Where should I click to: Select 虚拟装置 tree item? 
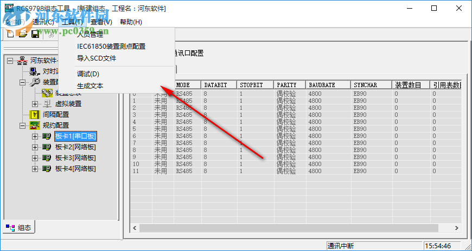68,104
